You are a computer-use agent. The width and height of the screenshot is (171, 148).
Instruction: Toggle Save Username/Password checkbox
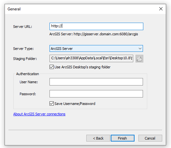point(51,104)
